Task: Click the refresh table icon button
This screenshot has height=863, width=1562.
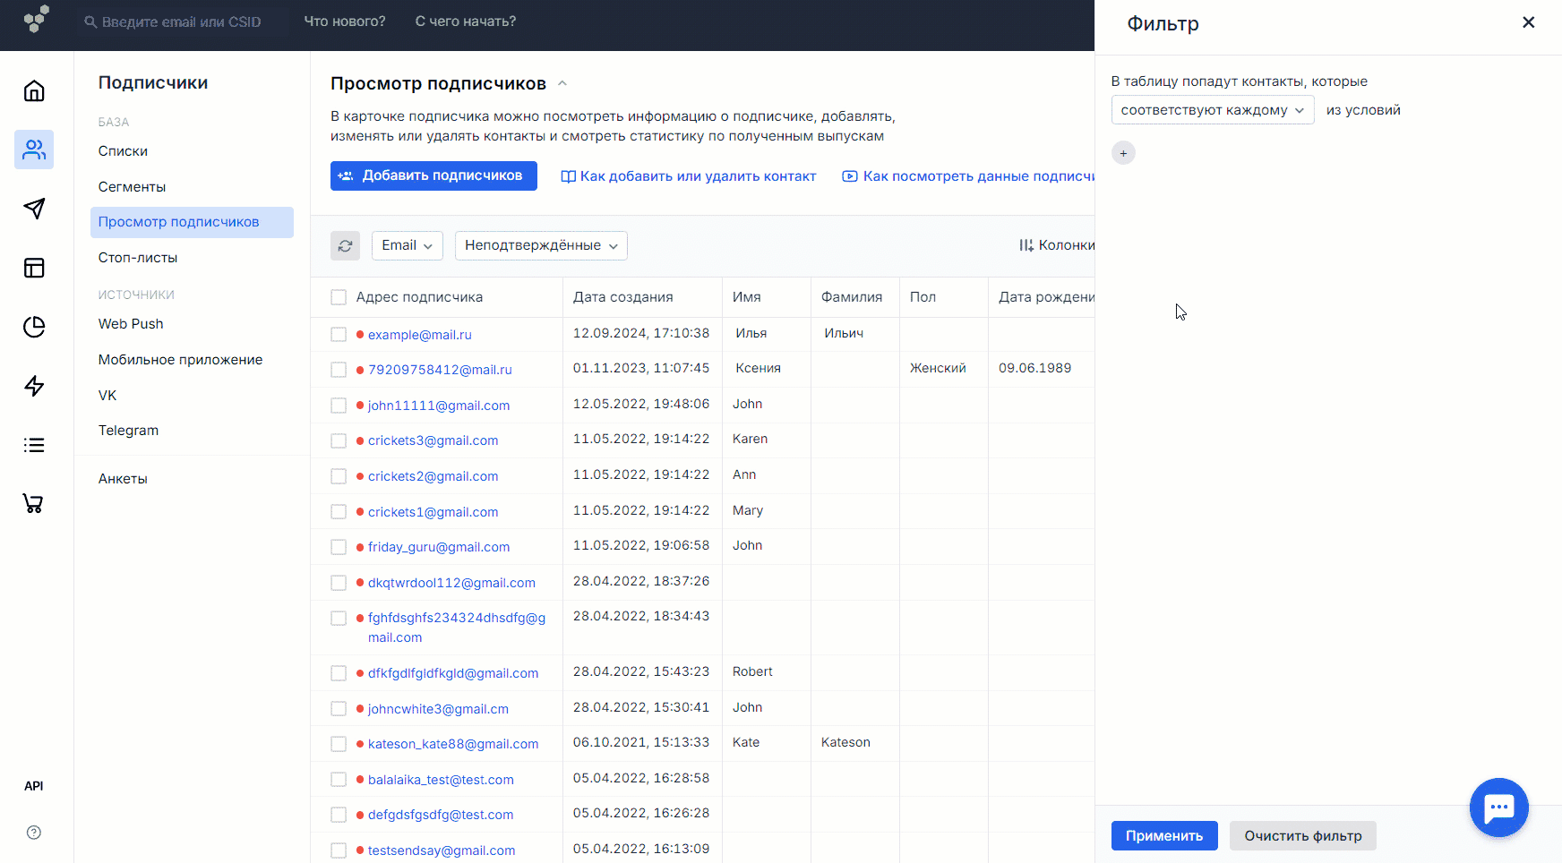Action: pos(345,245)
